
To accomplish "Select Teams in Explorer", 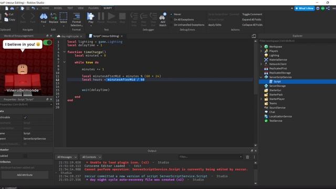I will click(273, 103).
